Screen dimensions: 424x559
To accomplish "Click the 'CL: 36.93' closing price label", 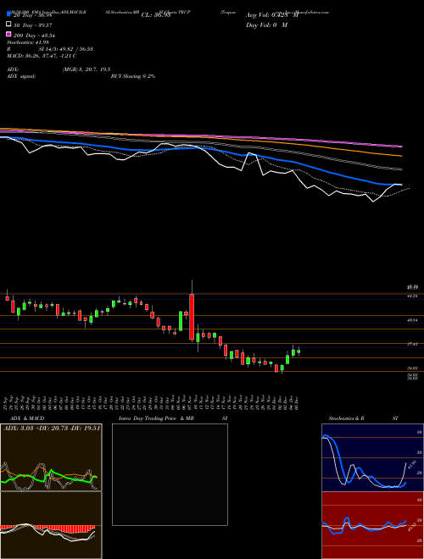I will coord(156,15).
